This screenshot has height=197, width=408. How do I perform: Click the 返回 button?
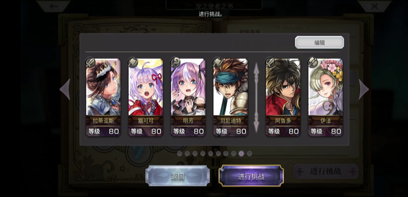pos(178,176)
